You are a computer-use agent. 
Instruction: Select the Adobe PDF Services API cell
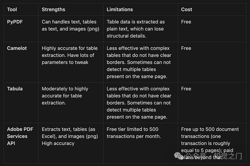[20, 136]
